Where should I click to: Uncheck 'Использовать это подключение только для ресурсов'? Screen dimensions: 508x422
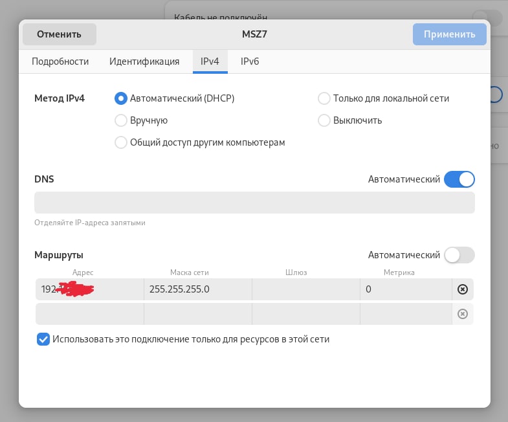click(x=43, y=339)
